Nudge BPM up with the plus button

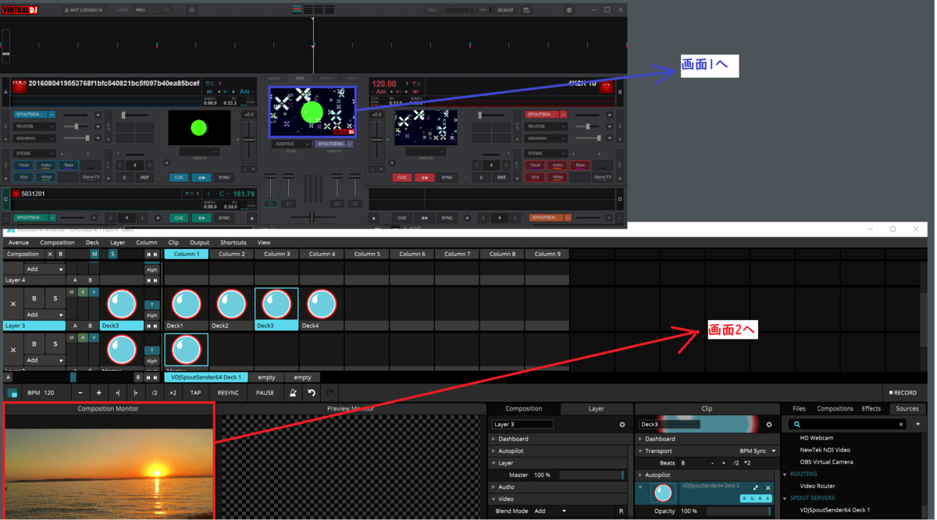pyautogui.click(x=98, y=393)
